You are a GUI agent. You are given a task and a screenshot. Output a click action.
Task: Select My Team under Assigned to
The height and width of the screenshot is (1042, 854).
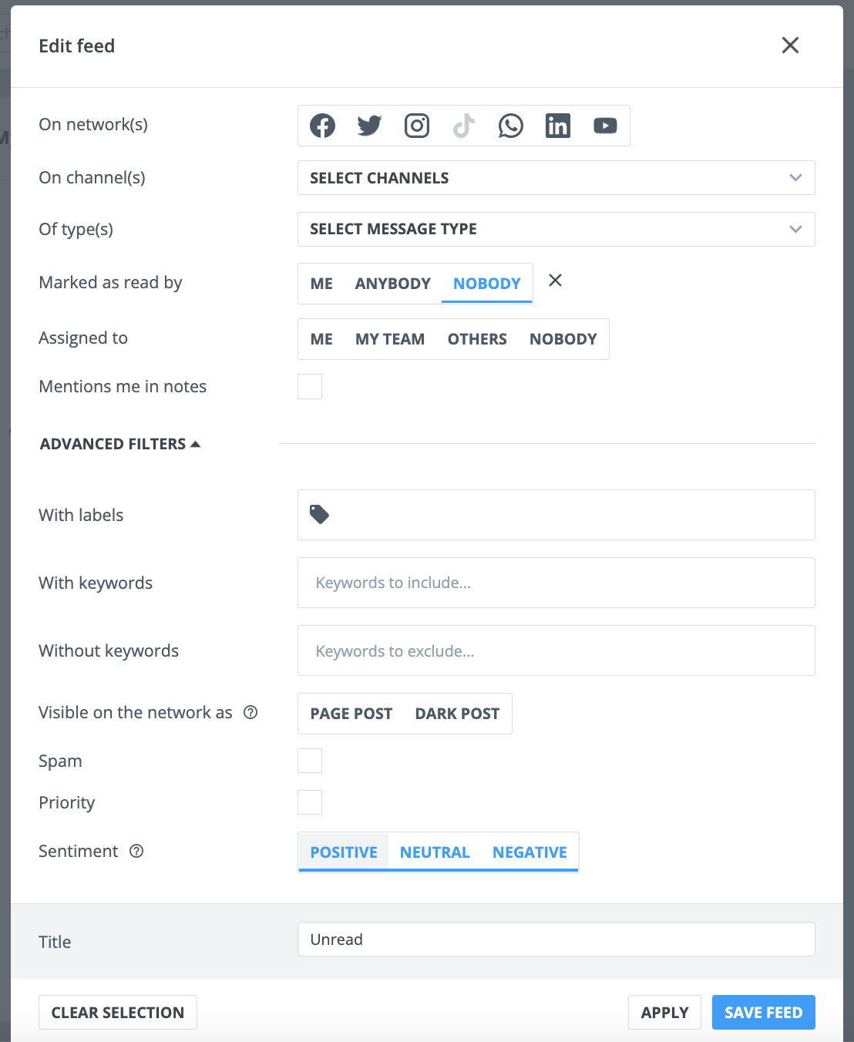click(390, 339)
